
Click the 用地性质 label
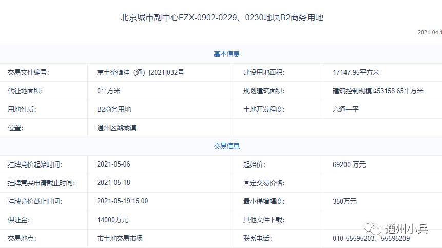click(x=22, y=109)
